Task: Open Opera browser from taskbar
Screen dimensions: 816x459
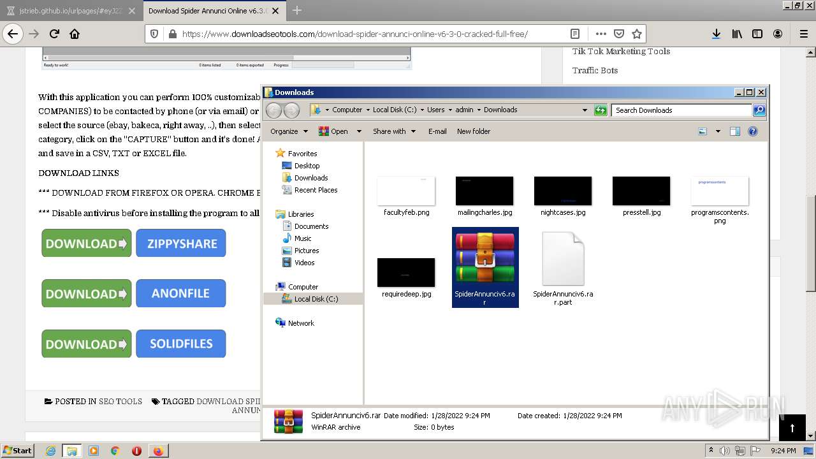Action: pos(136,451)
